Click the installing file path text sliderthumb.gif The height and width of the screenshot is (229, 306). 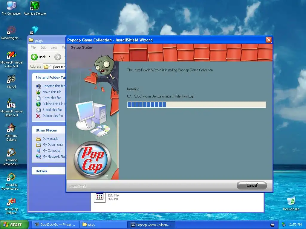(160, 96)
